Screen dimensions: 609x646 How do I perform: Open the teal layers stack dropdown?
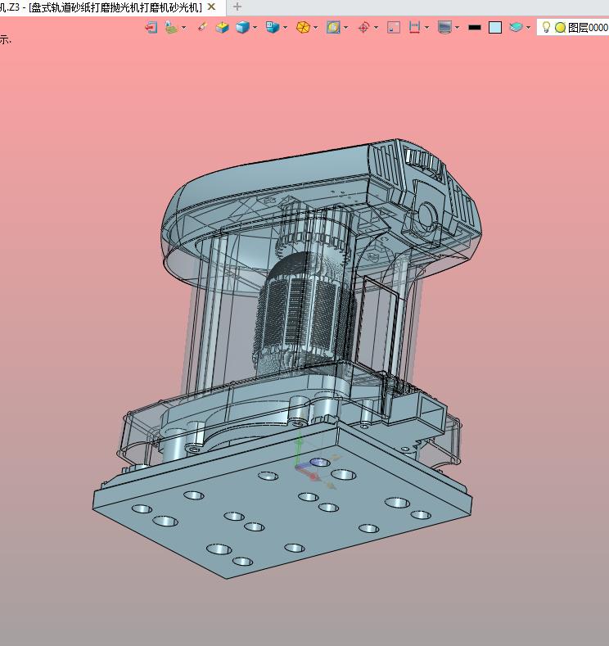(x=528, y=28)
